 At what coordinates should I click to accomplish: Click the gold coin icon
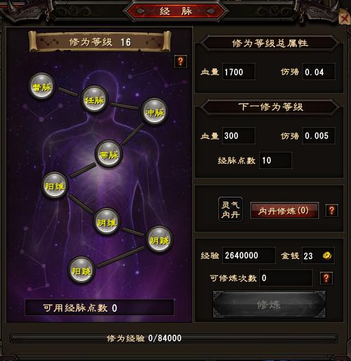(327, 255)
